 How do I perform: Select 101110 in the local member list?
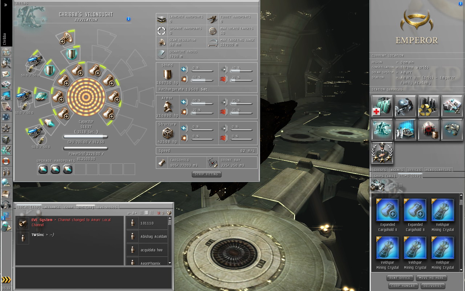click(x=147, y=223)
